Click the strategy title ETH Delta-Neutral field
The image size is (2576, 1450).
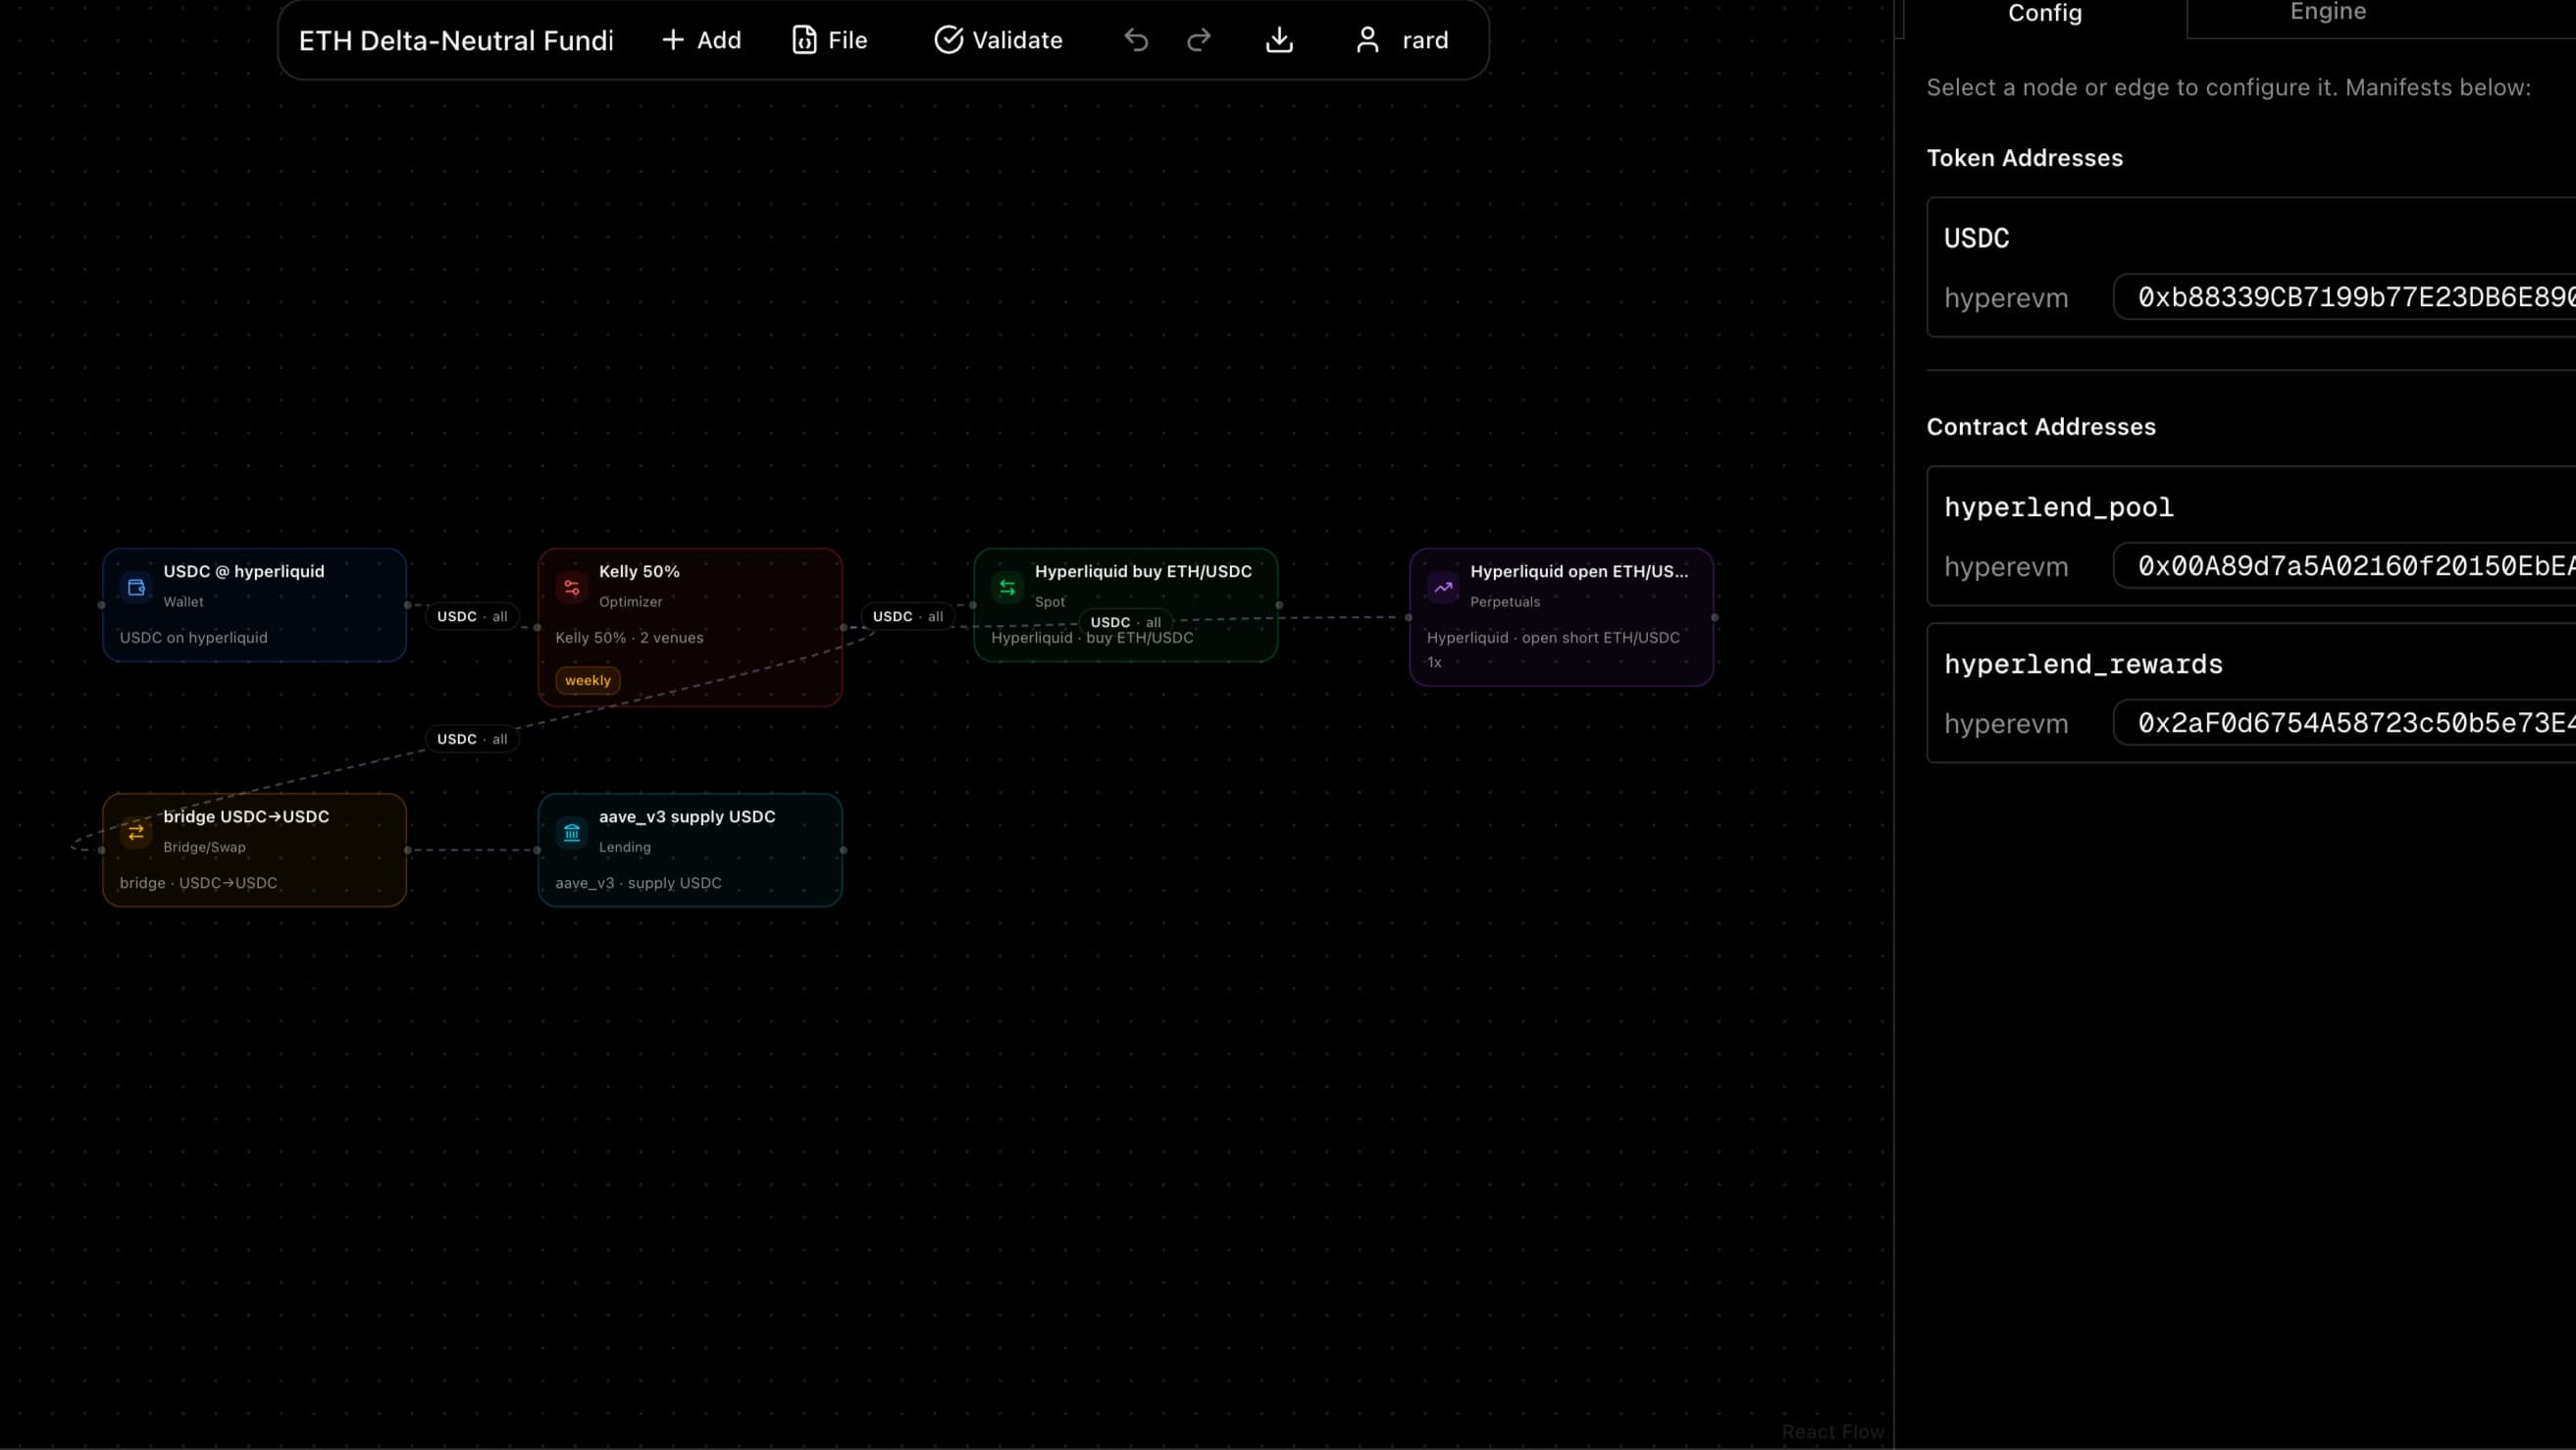[x=456, y=40]
